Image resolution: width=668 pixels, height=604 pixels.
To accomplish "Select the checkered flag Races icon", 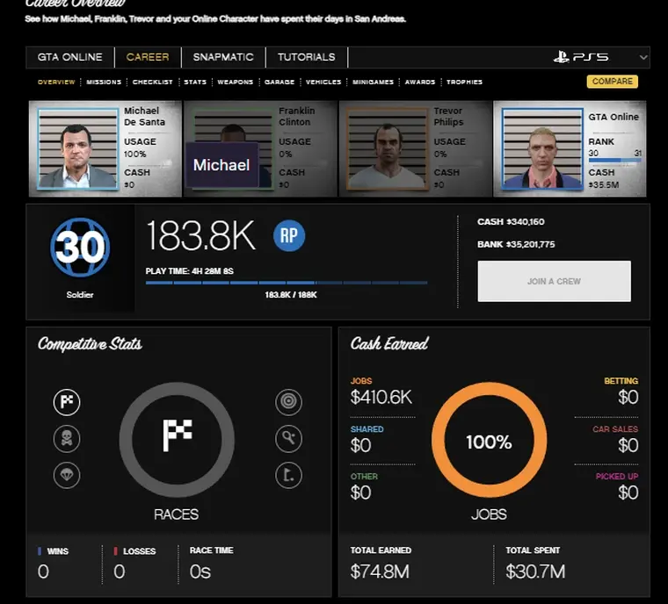I will pos(67,402).
